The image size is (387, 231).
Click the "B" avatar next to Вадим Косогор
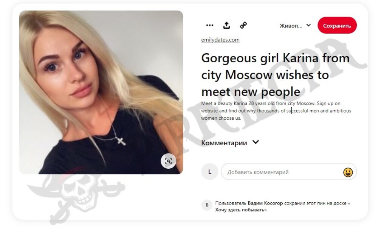207,205
